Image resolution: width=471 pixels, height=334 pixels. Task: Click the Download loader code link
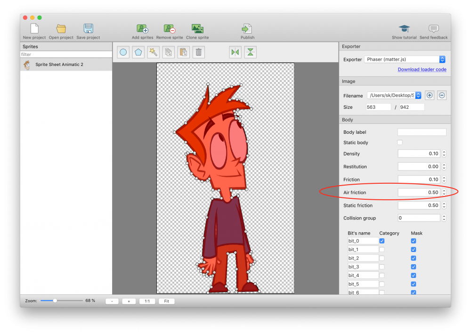click(422, 70)
